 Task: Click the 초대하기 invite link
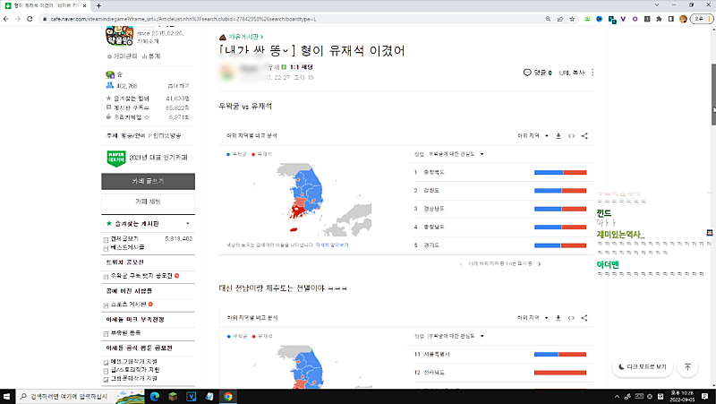(178, 86)
